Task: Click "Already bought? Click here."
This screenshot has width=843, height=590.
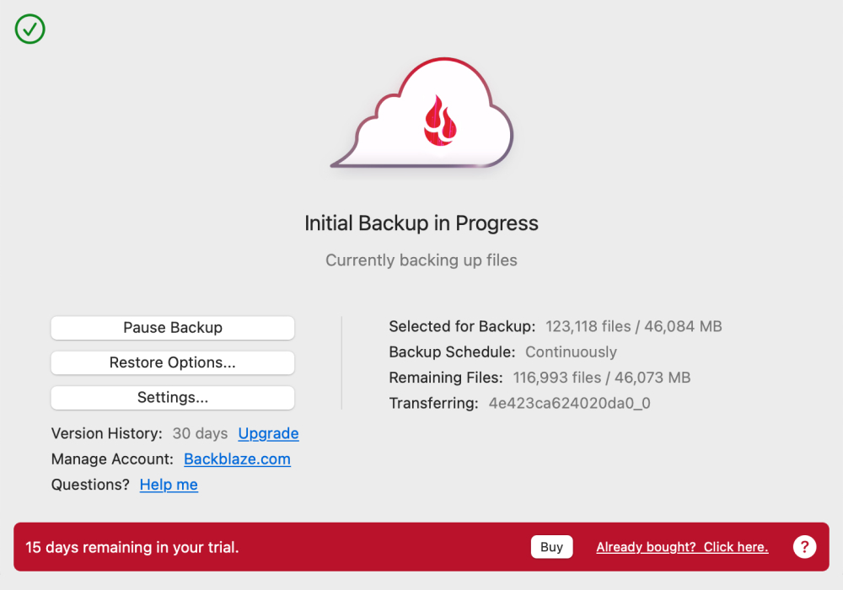Action: [x=682, y=546]
